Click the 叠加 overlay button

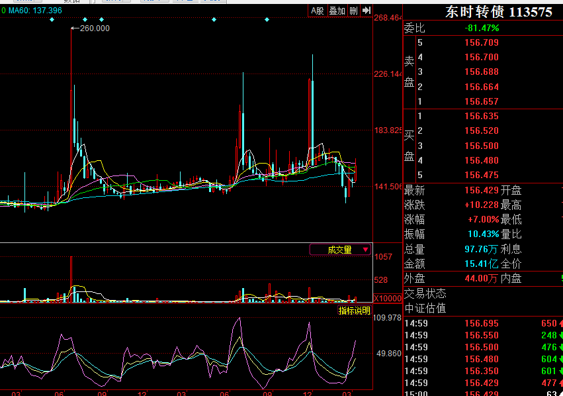click(x=337, y=11)
